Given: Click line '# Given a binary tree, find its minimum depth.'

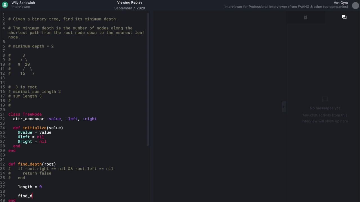Looking at the screenshot, I should tap(63, 19).
